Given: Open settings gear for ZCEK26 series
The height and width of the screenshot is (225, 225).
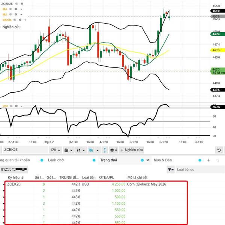Looking at the screenshot, I should [22, 3].
